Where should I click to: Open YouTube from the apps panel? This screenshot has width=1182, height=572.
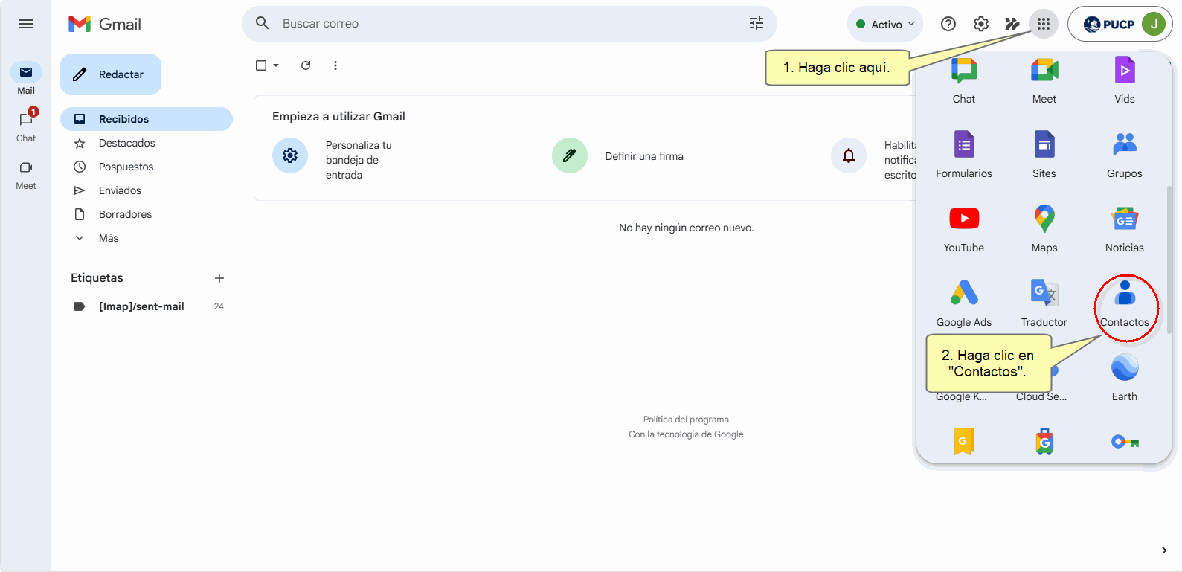tap(963, 228)
